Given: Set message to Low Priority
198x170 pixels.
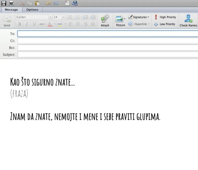Looking at the screenshot, I should [165, 24].
